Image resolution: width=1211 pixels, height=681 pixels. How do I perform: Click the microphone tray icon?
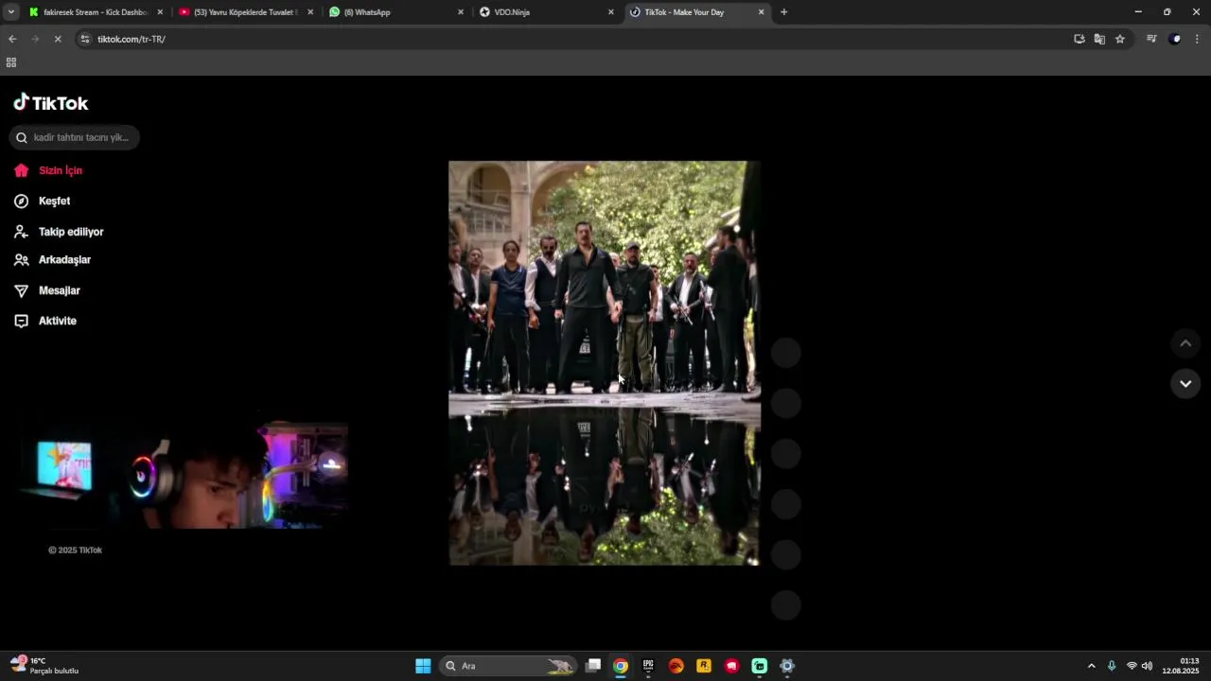pyautogui.click(x=1112, y=666)
